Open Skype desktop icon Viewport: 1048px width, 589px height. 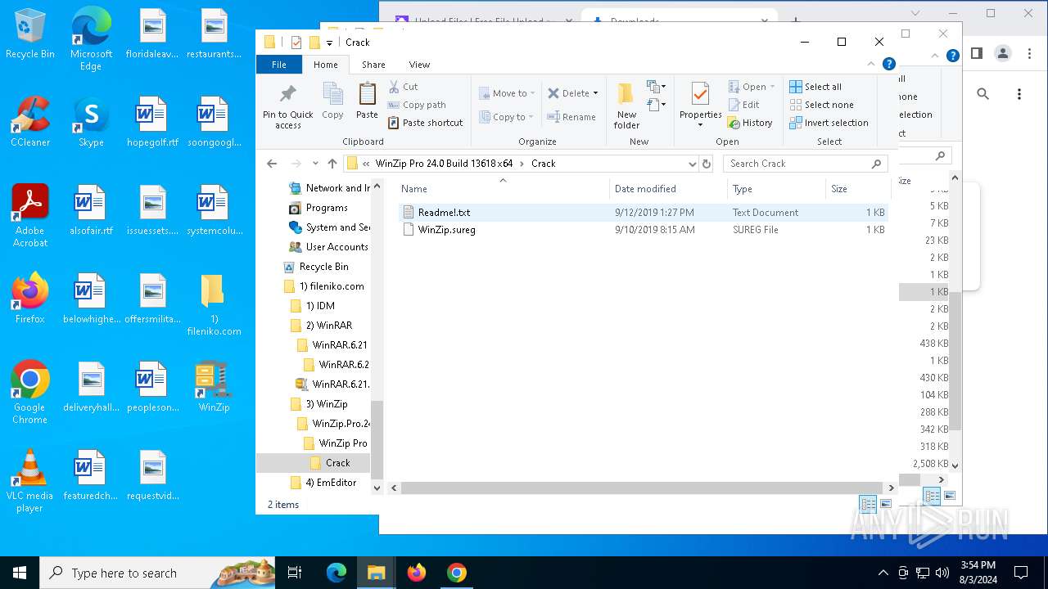(91, 123)
